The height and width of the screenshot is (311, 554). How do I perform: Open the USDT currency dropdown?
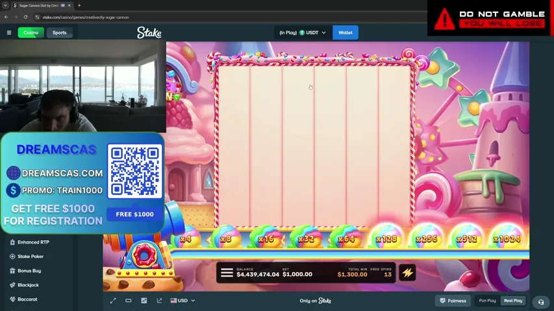[303, 32]
